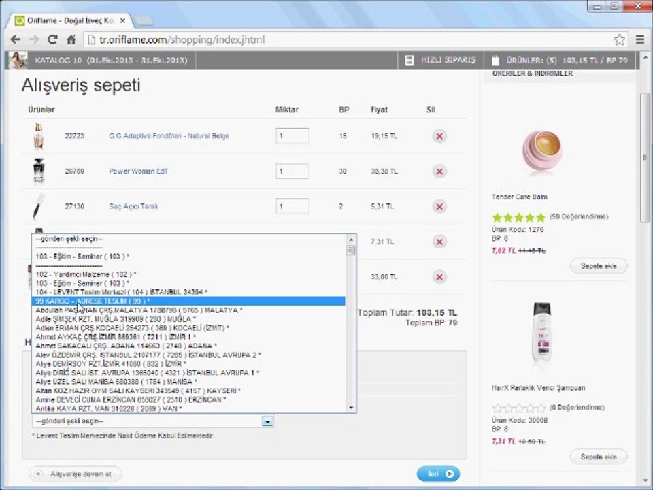Select Ahmet SAKACALI ADANA option
The height and width of the screenshot is (490, 653).
(x=188, y=346)
